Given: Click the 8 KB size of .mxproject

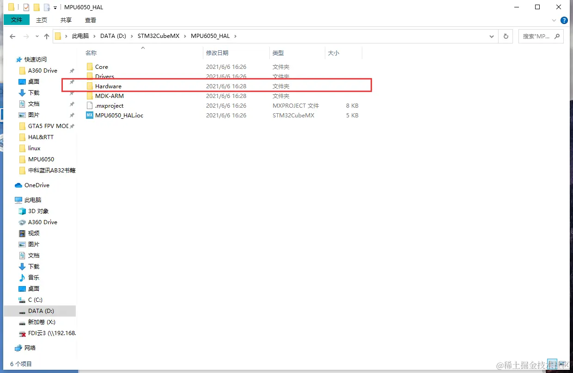Looking at the screenshot, I should tap(352, 106).
